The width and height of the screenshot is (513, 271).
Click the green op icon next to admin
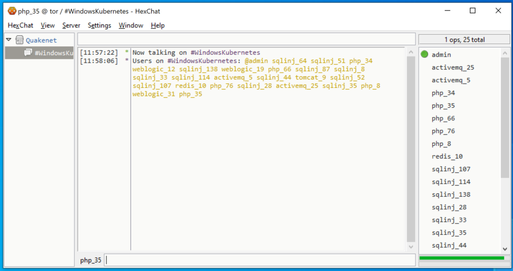pyautogui.click(x=424, y=54)
